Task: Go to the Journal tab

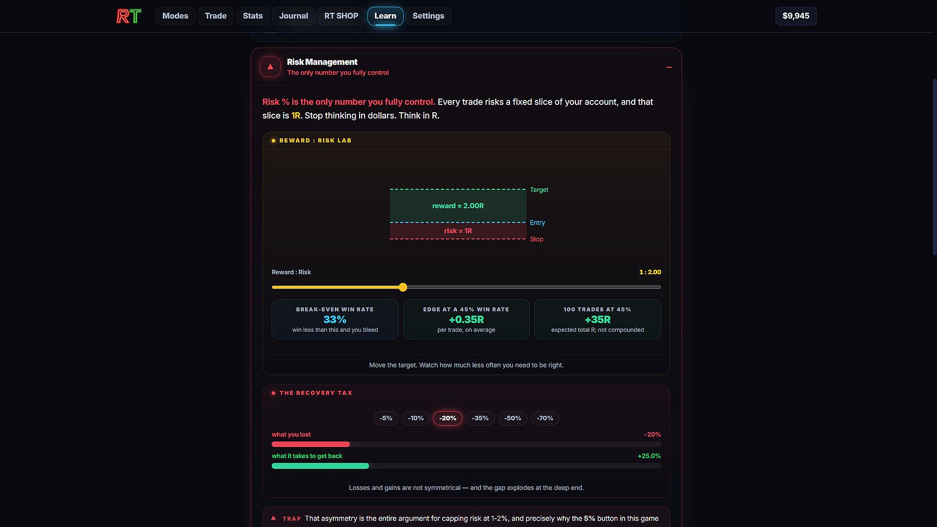Action: [293, 16]
